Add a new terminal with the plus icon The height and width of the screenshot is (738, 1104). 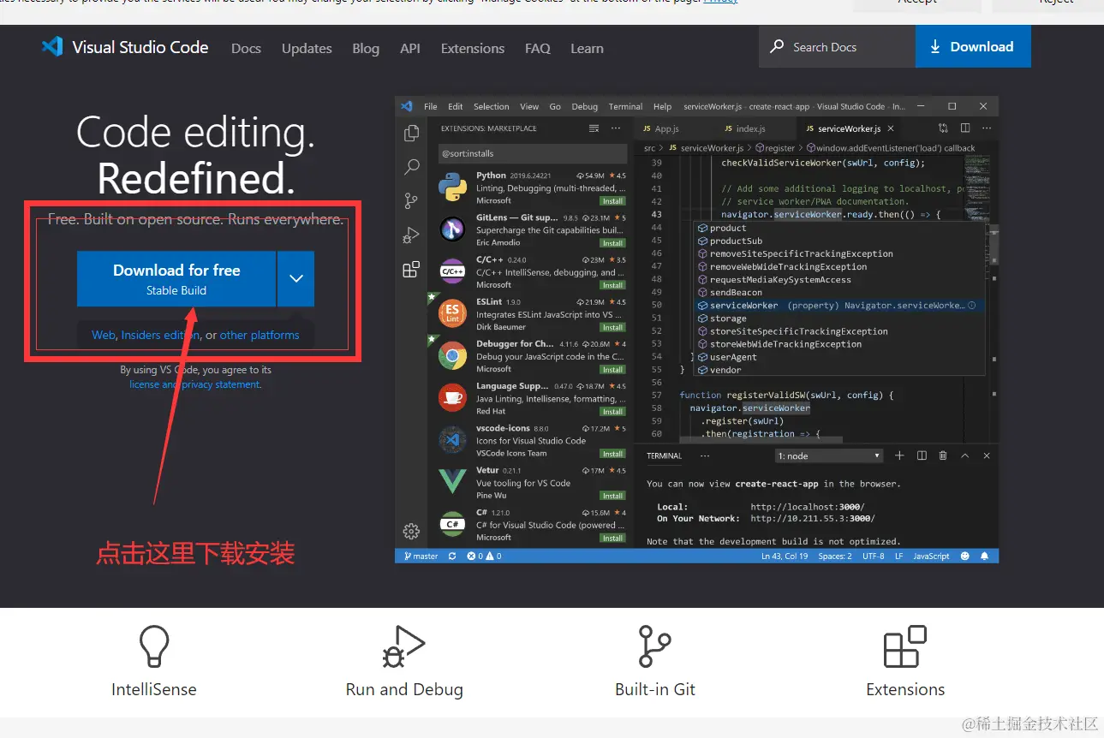tap(899, 456)
